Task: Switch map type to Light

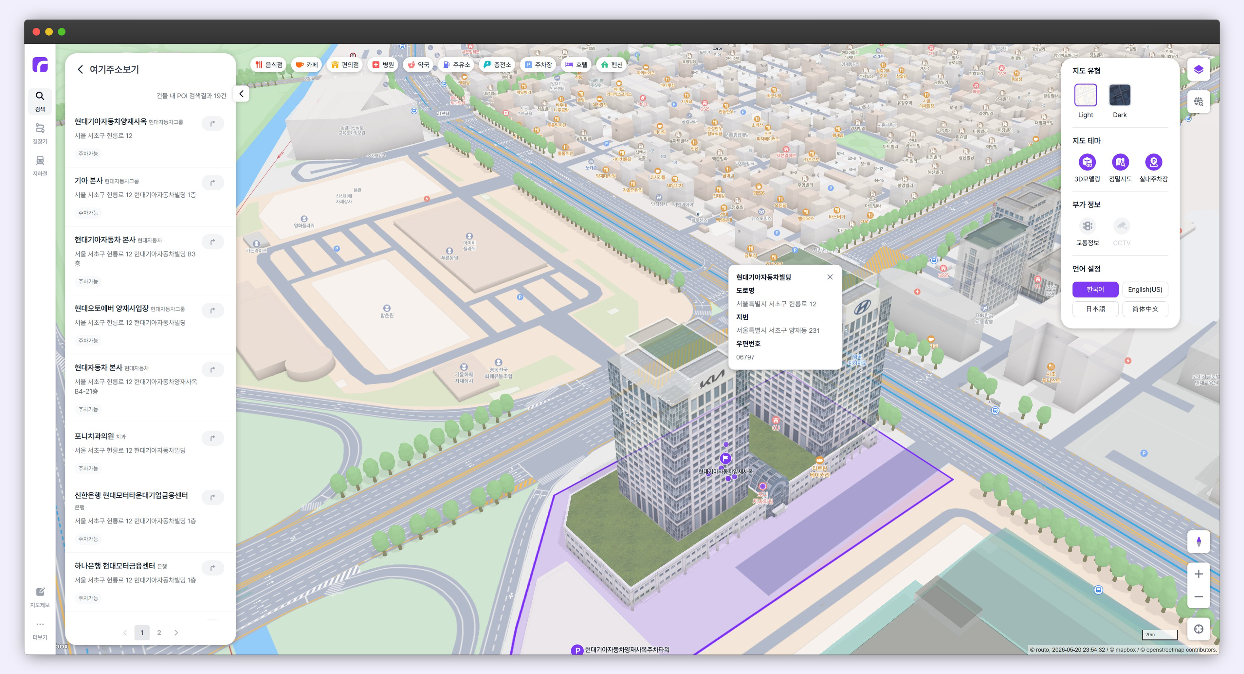Action: (1086, 101)
